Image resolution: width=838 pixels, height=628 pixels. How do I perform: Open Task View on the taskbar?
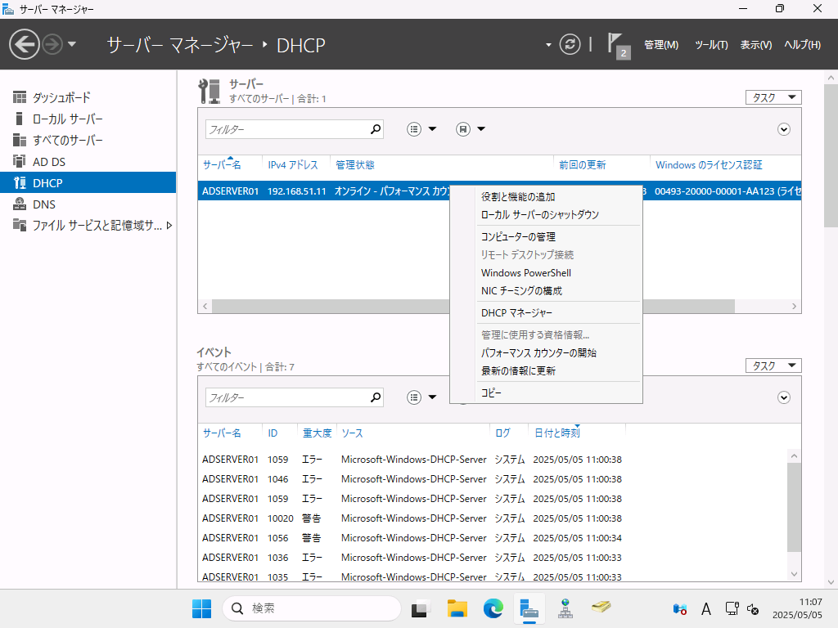tap(421, 608)
